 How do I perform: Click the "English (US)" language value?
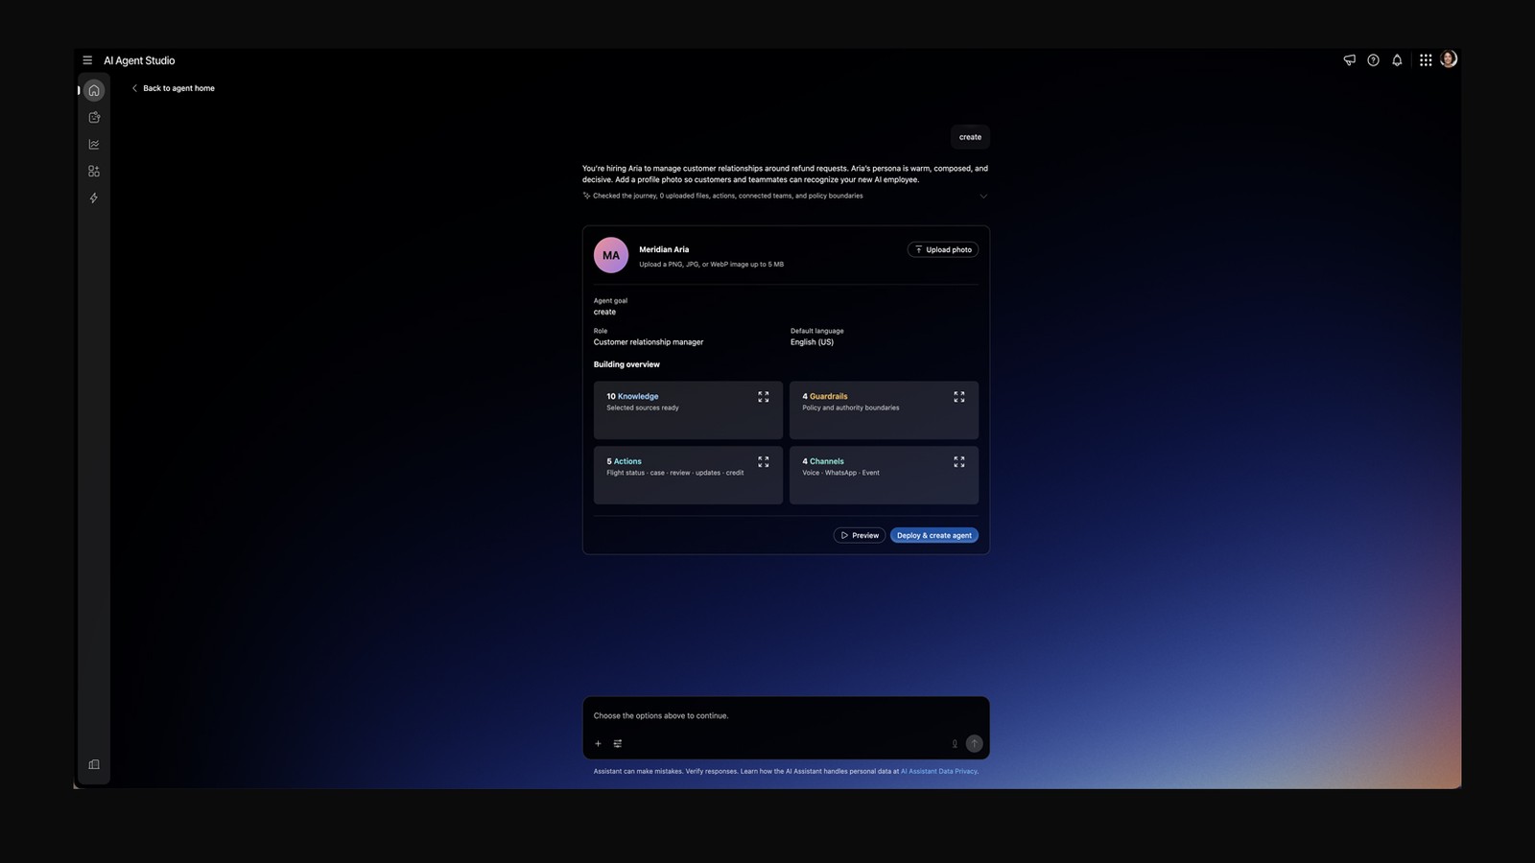(x=812, y=342)
